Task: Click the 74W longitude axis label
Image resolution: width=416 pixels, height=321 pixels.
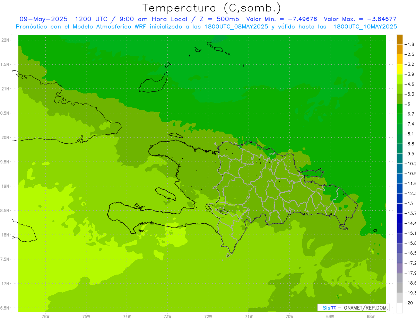Action: click(x=127, y=316)
